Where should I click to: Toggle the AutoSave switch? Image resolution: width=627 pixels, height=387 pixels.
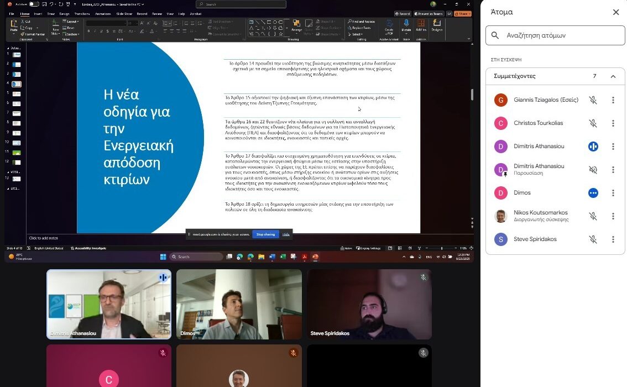pos(34,4)
